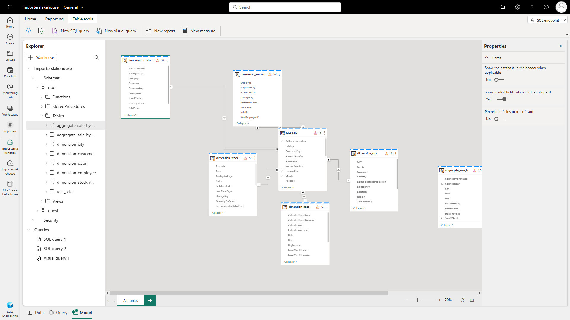Click New visual query button
The image size is (570, 320).
point(116,31)
